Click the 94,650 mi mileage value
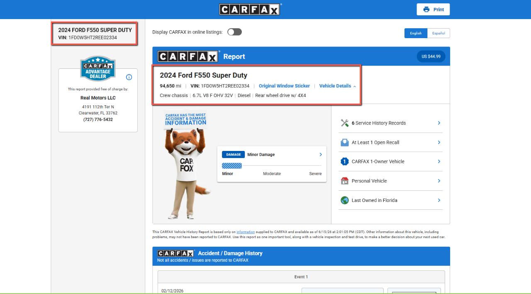The width and height of the screenshot is (531, 294). click(x=171, y=86)
